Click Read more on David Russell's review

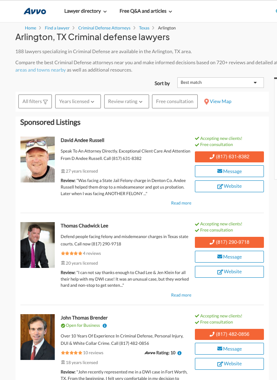[x=181, y=203]
